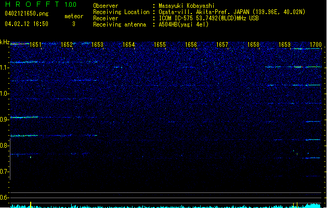Click the Receiver label
Image resolution: width=327 pixels, height=208 pixels.
pyautogui.click(x=106, y=18)
